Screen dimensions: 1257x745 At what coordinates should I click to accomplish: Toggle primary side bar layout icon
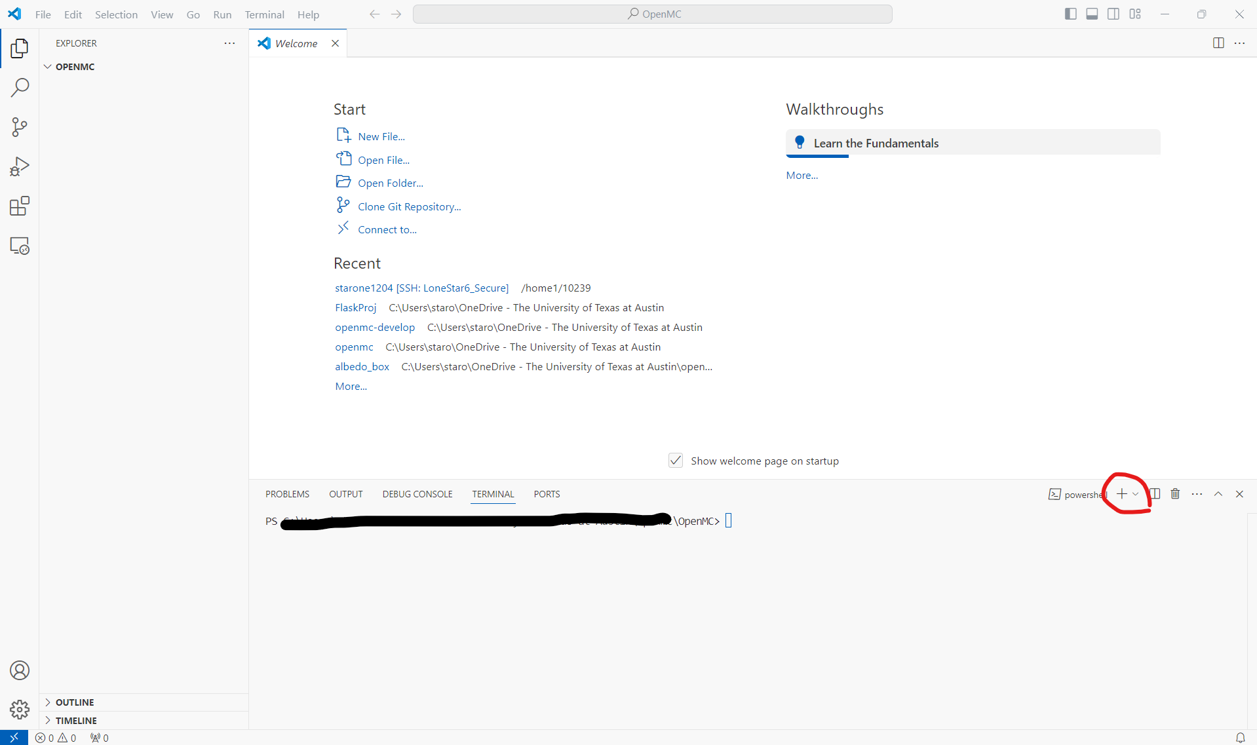point(1071,14)
